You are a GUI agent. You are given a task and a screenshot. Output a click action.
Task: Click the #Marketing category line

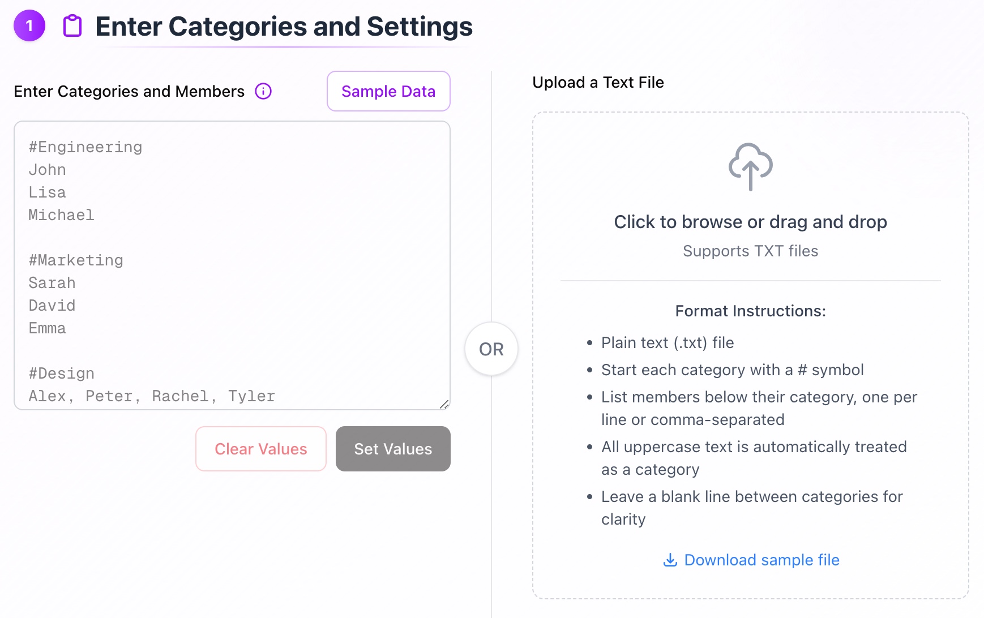(75, 260)
